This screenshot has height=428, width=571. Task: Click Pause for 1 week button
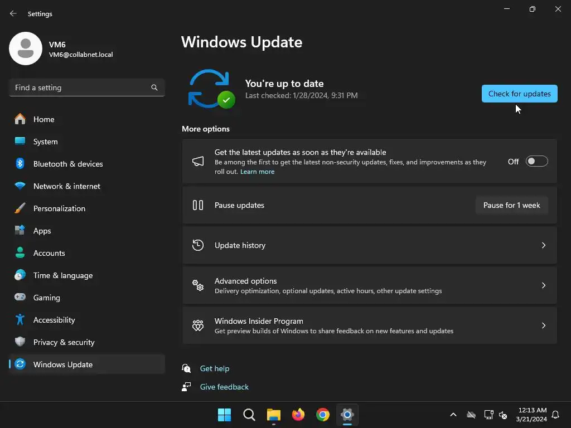511,205
